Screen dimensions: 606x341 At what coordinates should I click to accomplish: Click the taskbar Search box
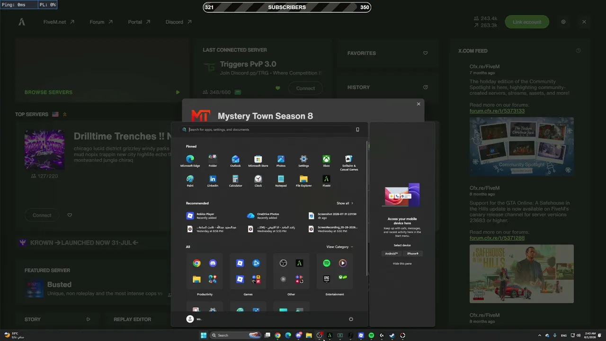pos(235,335)
